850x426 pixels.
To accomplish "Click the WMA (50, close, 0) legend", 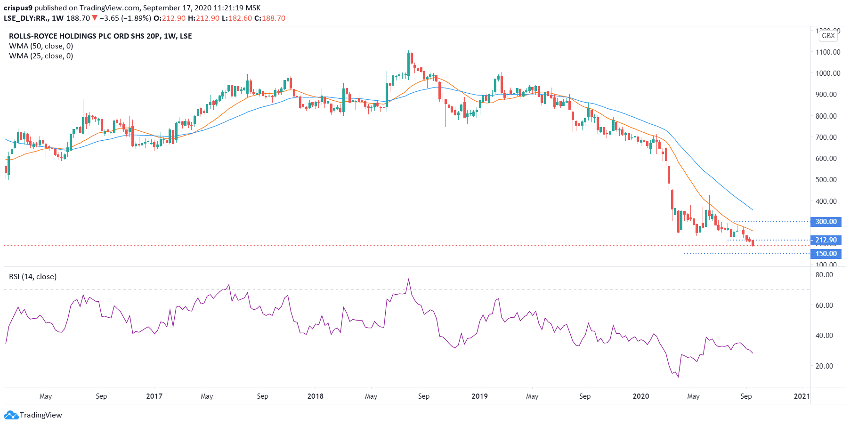I will [41, 46].
